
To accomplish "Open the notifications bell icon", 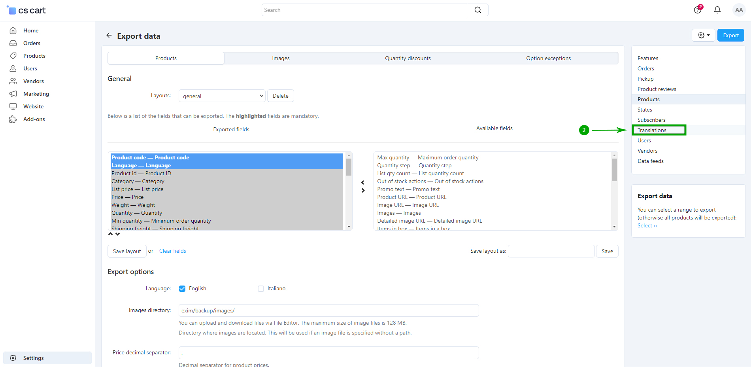I will [x=717, y=10].
